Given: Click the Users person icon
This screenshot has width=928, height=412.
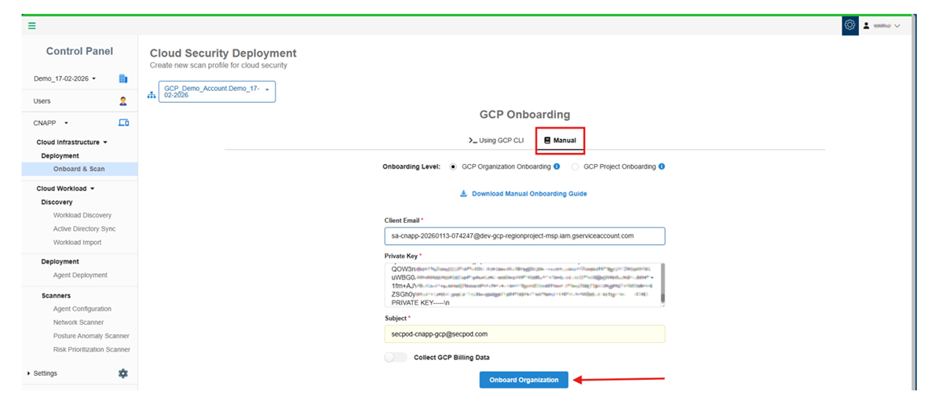Looking at the screenshot, I should coord(122,101).
